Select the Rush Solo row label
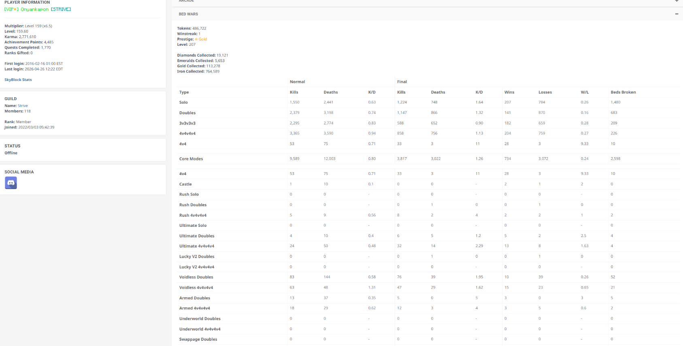This screenshot has width=683, height=346. click(x=189, y=194)
